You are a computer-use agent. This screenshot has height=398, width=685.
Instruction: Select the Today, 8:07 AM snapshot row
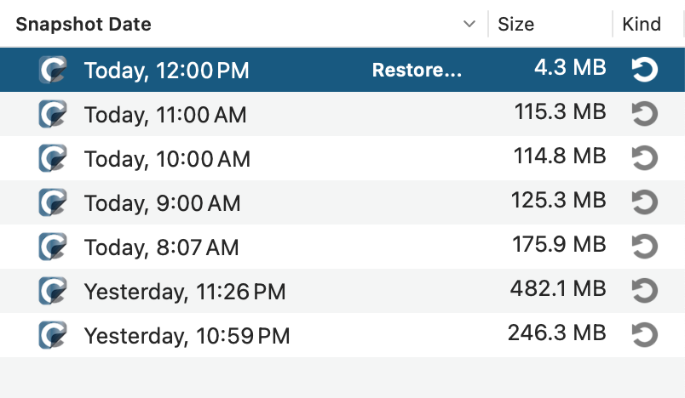point(162,247)
